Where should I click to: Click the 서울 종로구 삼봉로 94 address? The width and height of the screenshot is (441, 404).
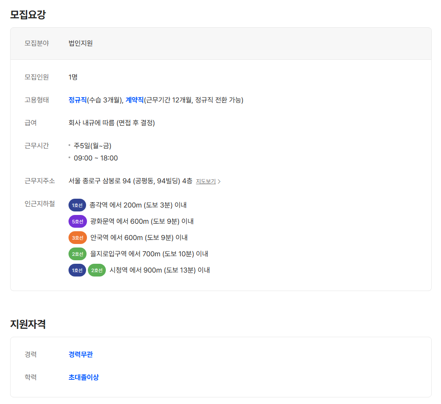coord(130,181)
